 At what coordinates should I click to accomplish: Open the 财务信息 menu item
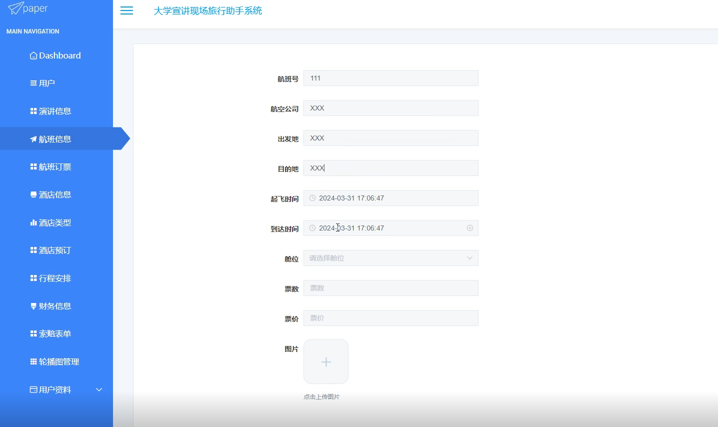[56, 306]
